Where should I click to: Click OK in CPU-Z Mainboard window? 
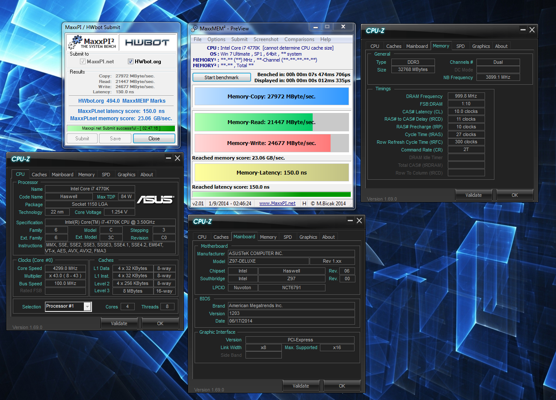[342, 386]
